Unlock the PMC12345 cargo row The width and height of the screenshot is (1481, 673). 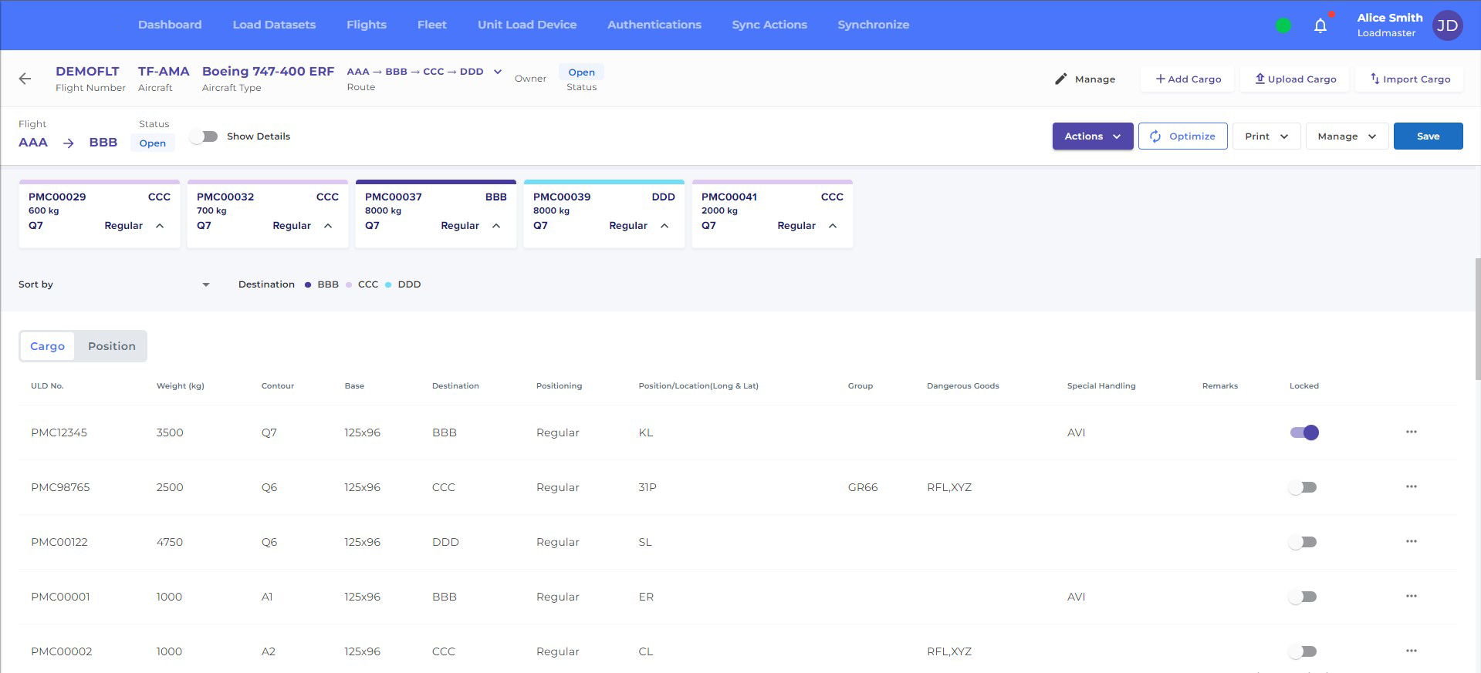[1304, 432]
